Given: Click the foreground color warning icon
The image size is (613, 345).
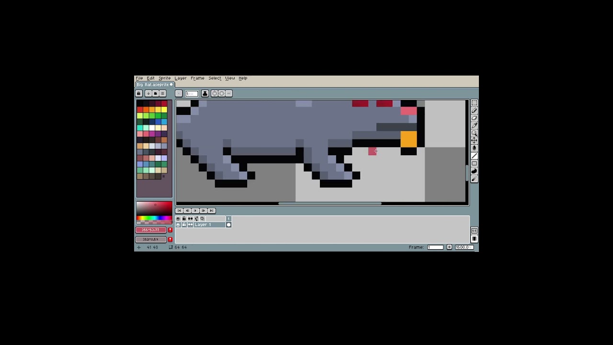Looking at the screenshot, I should click(x=170, y=230).
